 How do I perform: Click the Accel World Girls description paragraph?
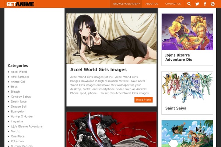(x=109, y=85)
